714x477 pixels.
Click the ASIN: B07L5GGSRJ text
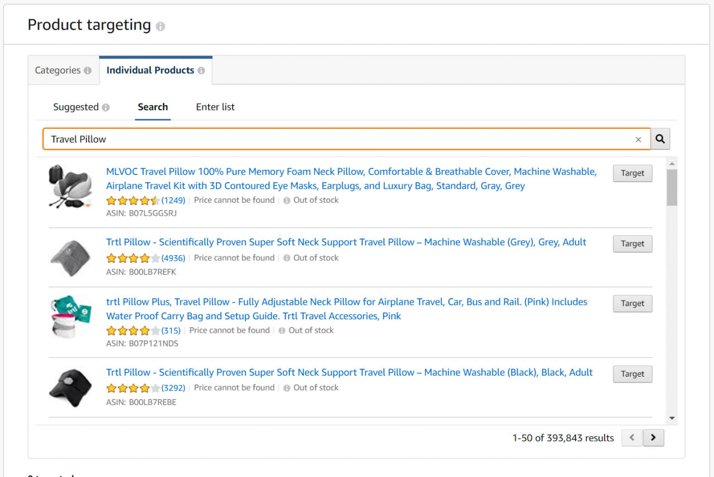[142, 213]
